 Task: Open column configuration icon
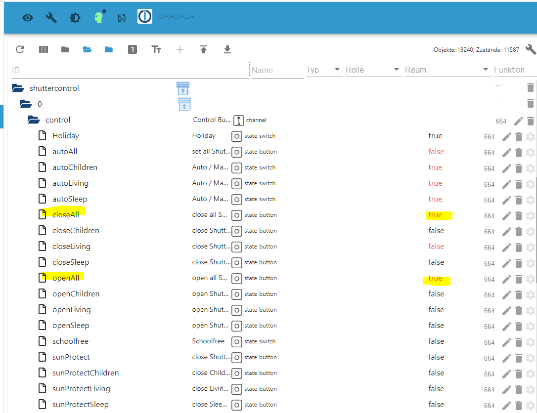tap(44, 49)
